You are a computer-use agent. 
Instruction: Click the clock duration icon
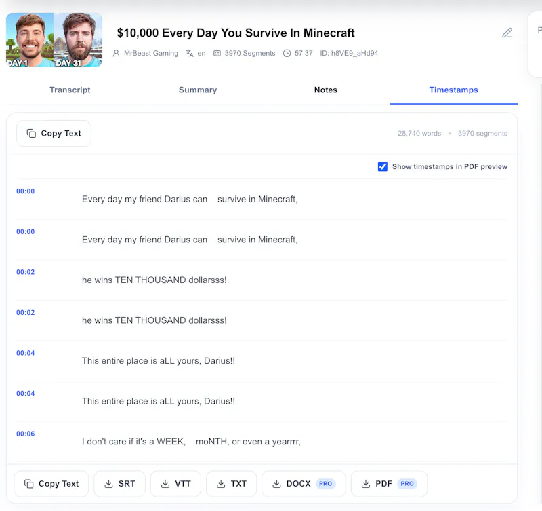coord(287,53)
